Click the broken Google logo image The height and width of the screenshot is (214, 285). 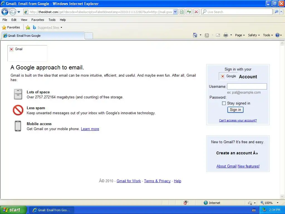coord(228,76)
